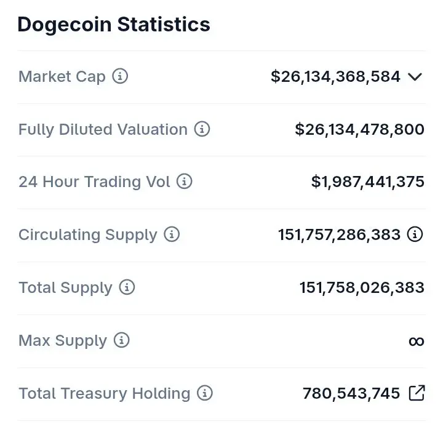Open Fully Diluted Valuation info tooltip
Image resolution: width=443 pixels, height=424 pixels.
202,129
